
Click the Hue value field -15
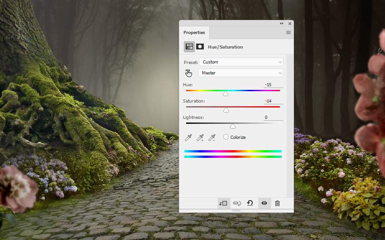[273, 84]
